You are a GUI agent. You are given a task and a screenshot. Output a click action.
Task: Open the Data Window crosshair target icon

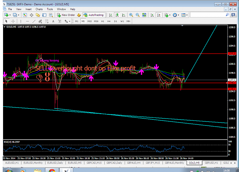click(31, 15)
